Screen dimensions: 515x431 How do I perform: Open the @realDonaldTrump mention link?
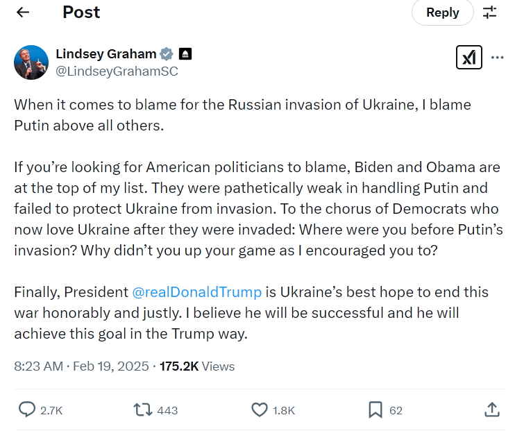pyautogui.click(x=196, y=292)
